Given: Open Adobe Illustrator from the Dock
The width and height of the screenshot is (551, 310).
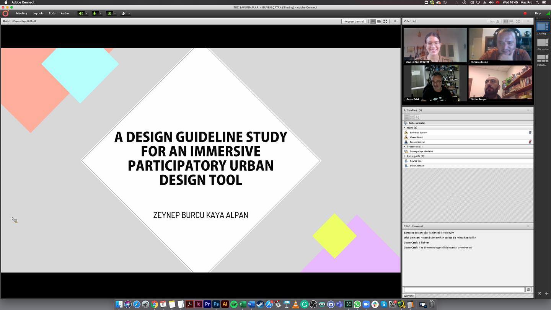Looking at the screenshot, I should 225,304.
